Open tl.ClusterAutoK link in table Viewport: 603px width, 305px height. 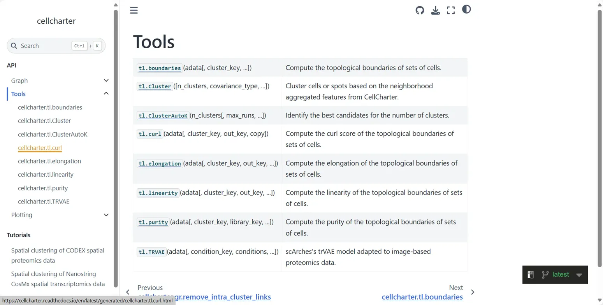[163, 116]
